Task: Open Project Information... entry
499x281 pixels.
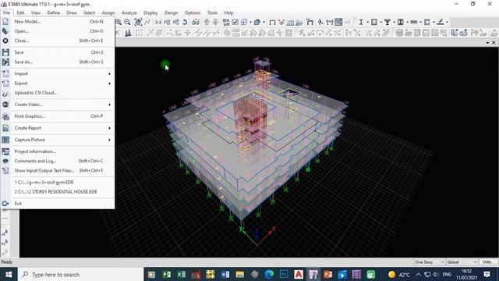Action: (x=58, y=151)
